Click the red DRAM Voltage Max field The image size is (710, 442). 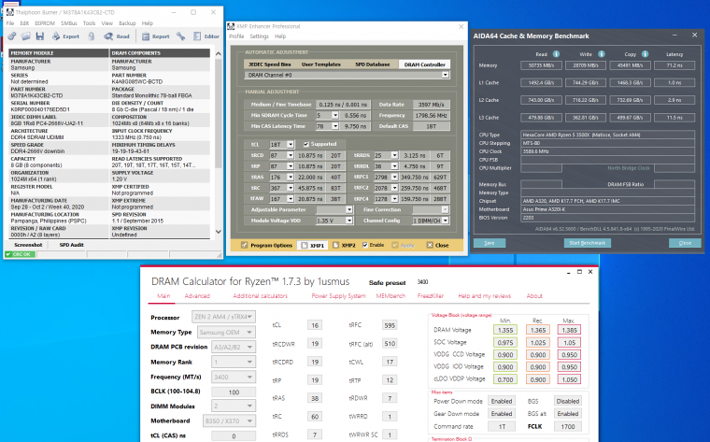[x=569, y=330]
